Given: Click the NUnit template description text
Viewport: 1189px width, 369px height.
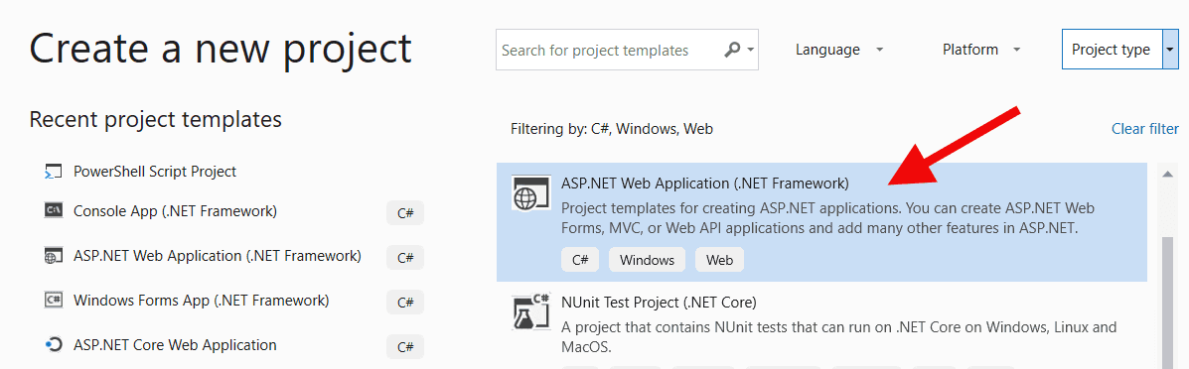Looking at the screenshot, I should 838,338.
